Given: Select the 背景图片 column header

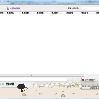Looking at the screenshot, I should [x=55, y=13].
